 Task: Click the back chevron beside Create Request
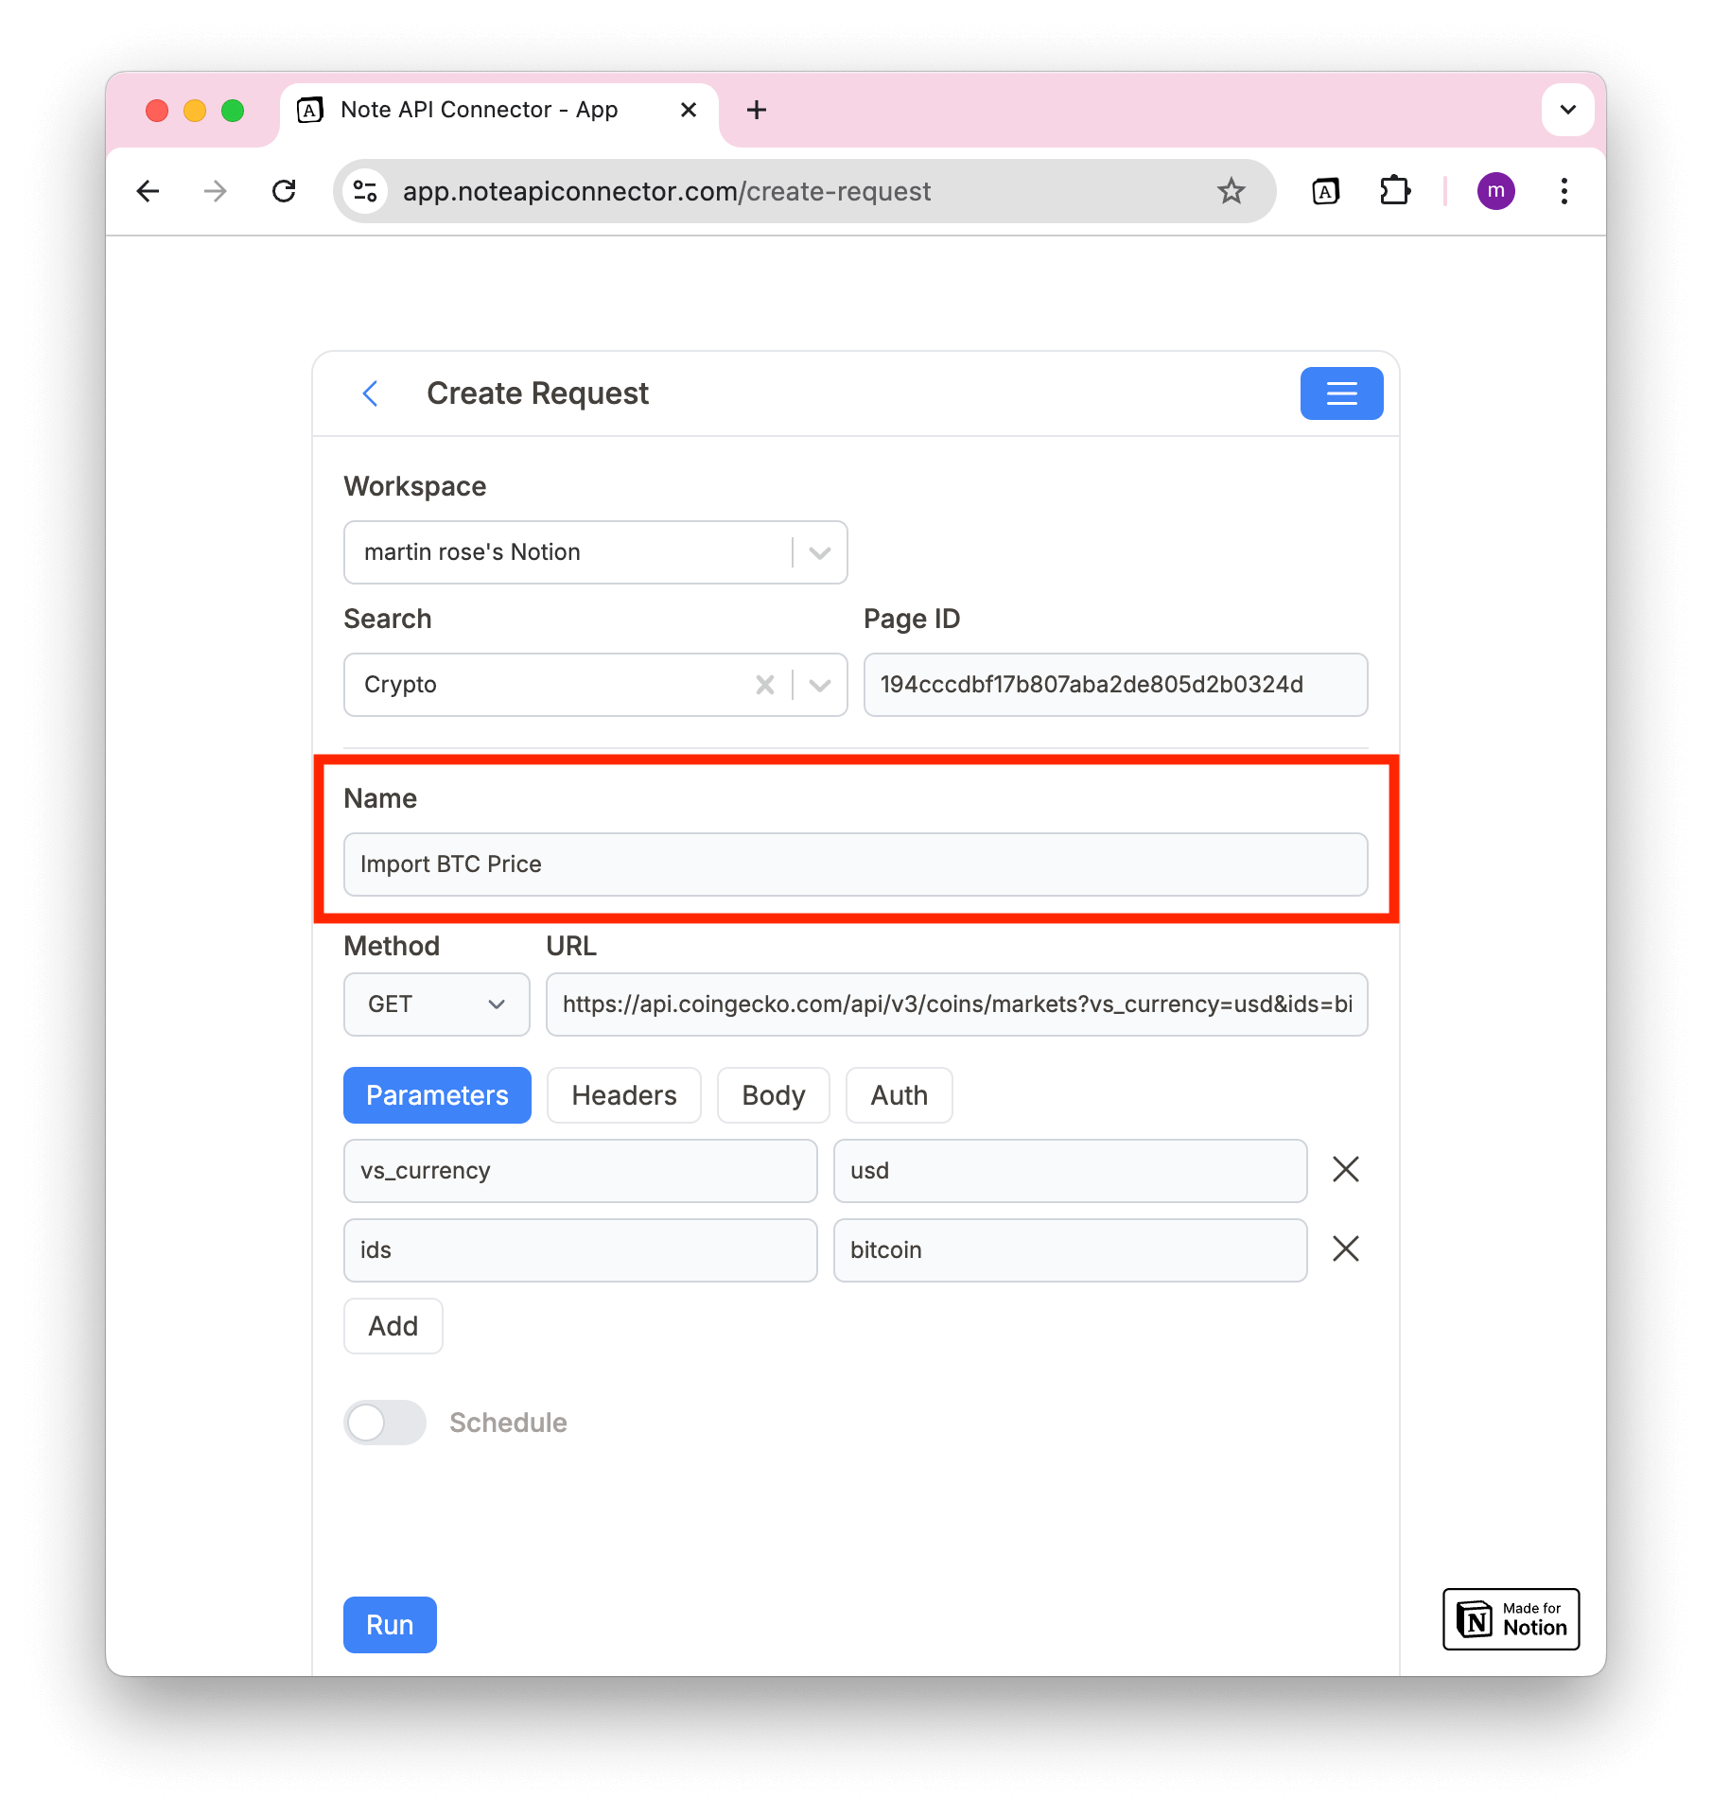(370, 393)
